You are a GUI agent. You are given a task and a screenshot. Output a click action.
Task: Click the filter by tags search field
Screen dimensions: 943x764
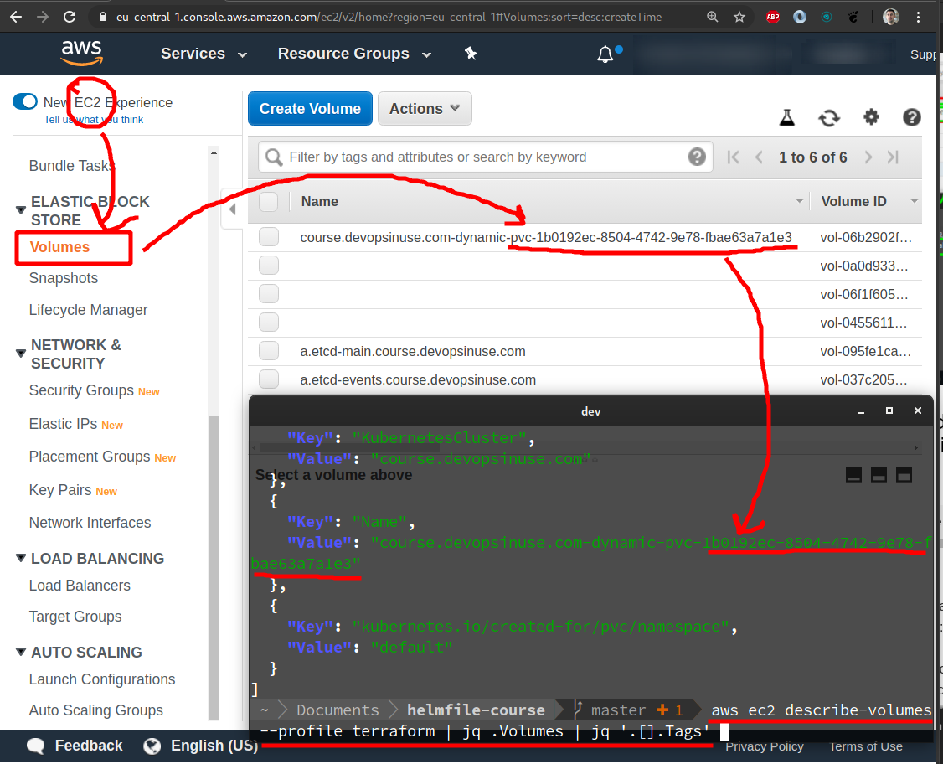click(x=486, y=157)
